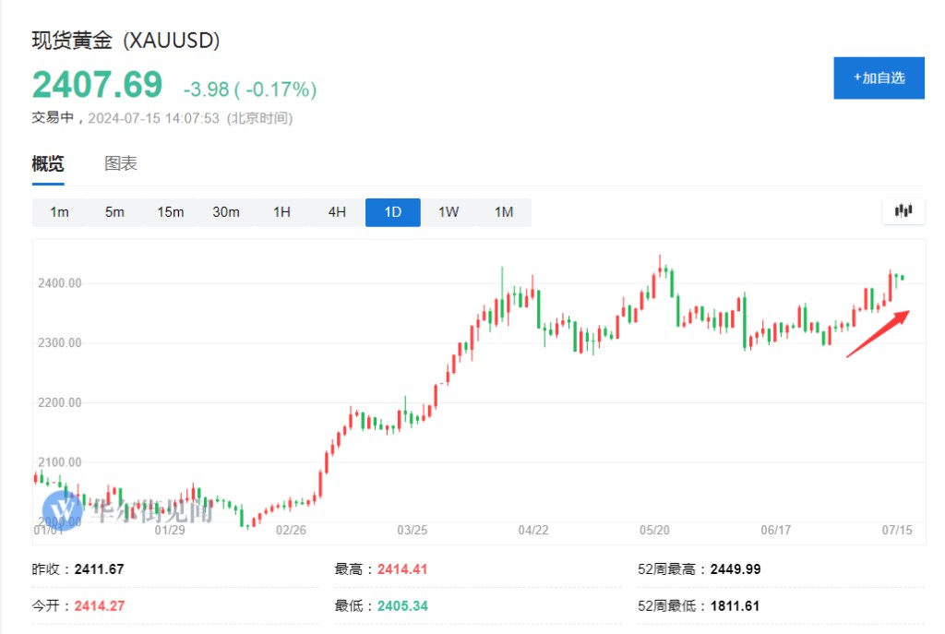945x634 pixels.
Task: Click the 52周最高 value 2449.99
Action: tap(735, 569)
